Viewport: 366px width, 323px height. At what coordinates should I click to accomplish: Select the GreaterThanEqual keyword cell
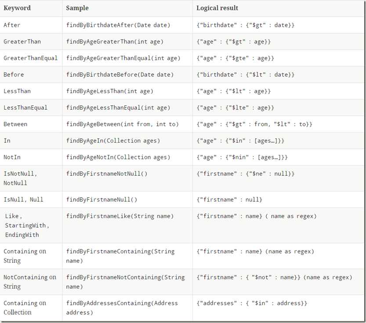point(31,58)
